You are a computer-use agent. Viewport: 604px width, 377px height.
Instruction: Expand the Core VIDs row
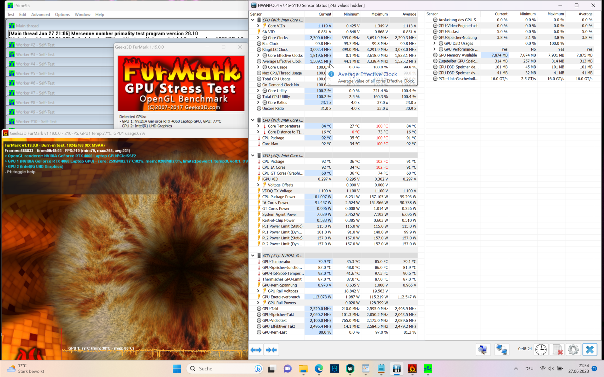click(258, 26)
